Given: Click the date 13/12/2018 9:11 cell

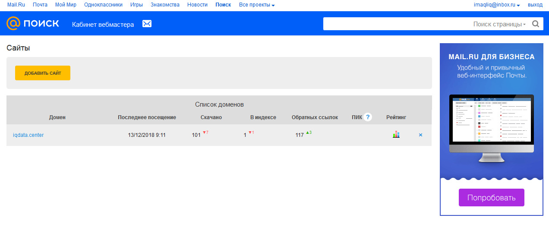Looking at the screenshot, I should (x=147, y=135).
